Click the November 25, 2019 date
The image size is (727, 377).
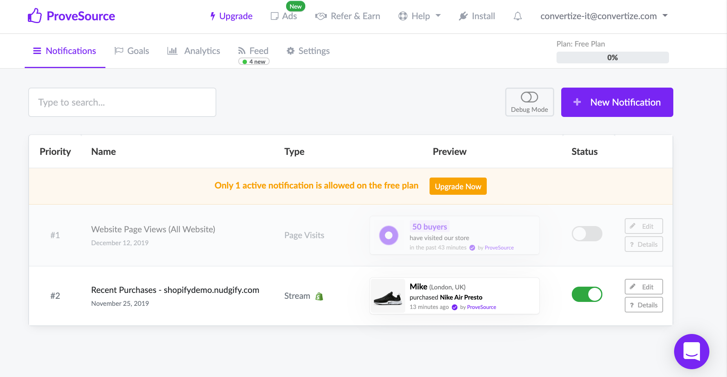[120, 303]
